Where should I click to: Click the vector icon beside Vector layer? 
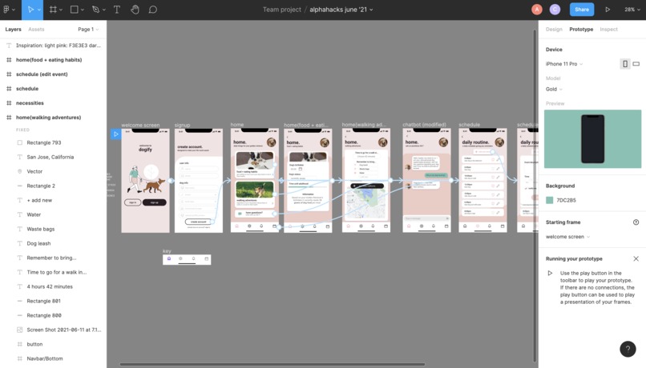(19, 171)
